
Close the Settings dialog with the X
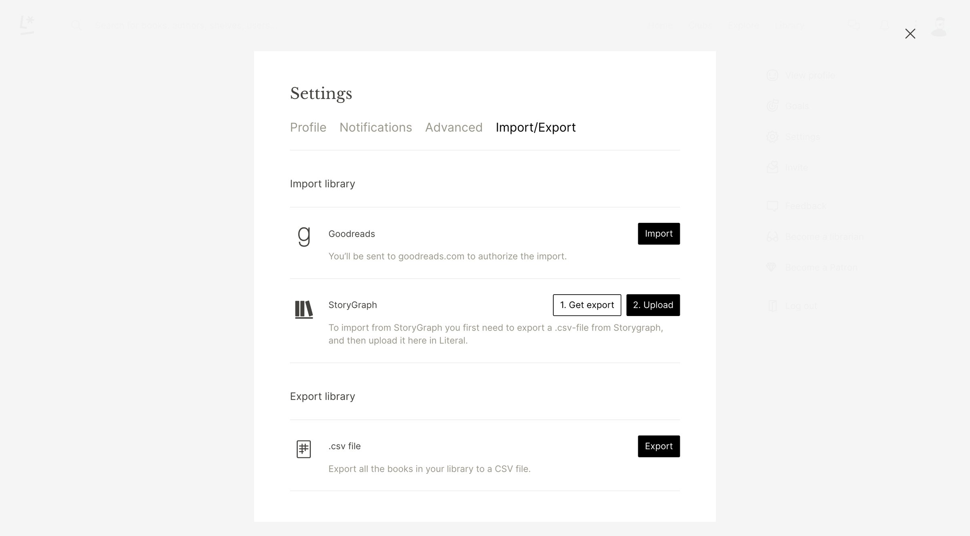tap(910, 33)
